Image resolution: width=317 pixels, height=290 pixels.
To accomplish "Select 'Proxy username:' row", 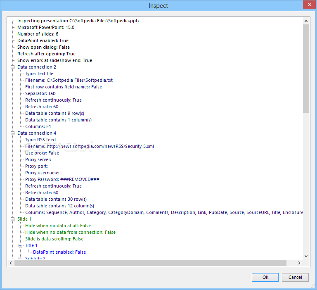I will [42, 173].
